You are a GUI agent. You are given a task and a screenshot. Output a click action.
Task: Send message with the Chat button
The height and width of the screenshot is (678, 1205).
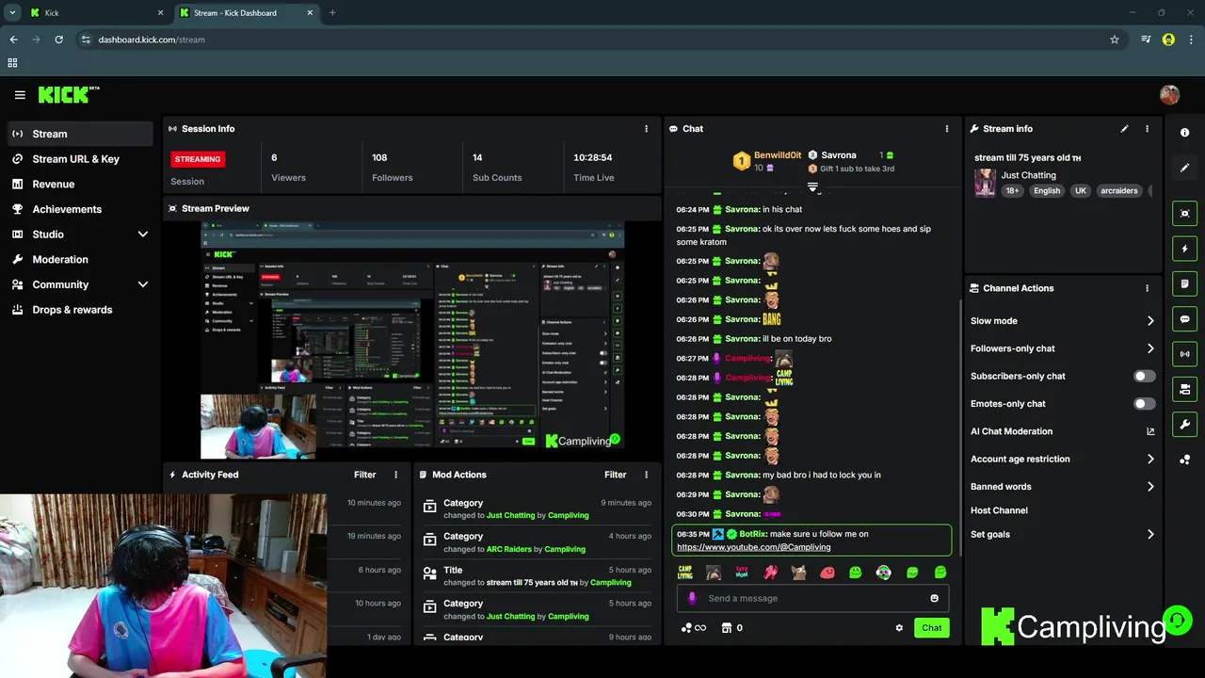931,628
